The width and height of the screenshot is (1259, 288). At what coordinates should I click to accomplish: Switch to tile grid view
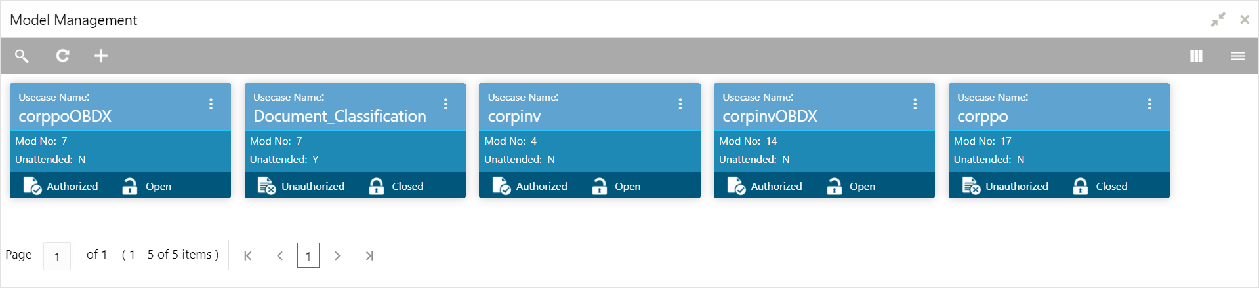(1196, 56)
